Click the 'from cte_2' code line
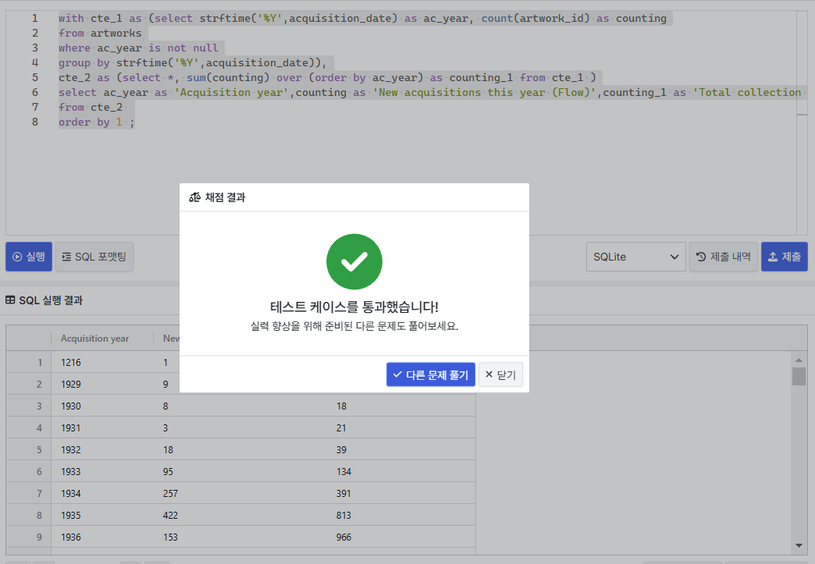815x564 pixels. (x=91, y=107)
